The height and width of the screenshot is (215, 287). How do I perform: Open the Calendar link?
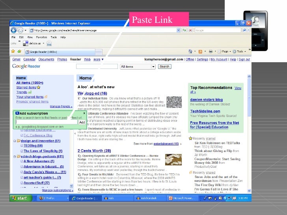point(30,59)
